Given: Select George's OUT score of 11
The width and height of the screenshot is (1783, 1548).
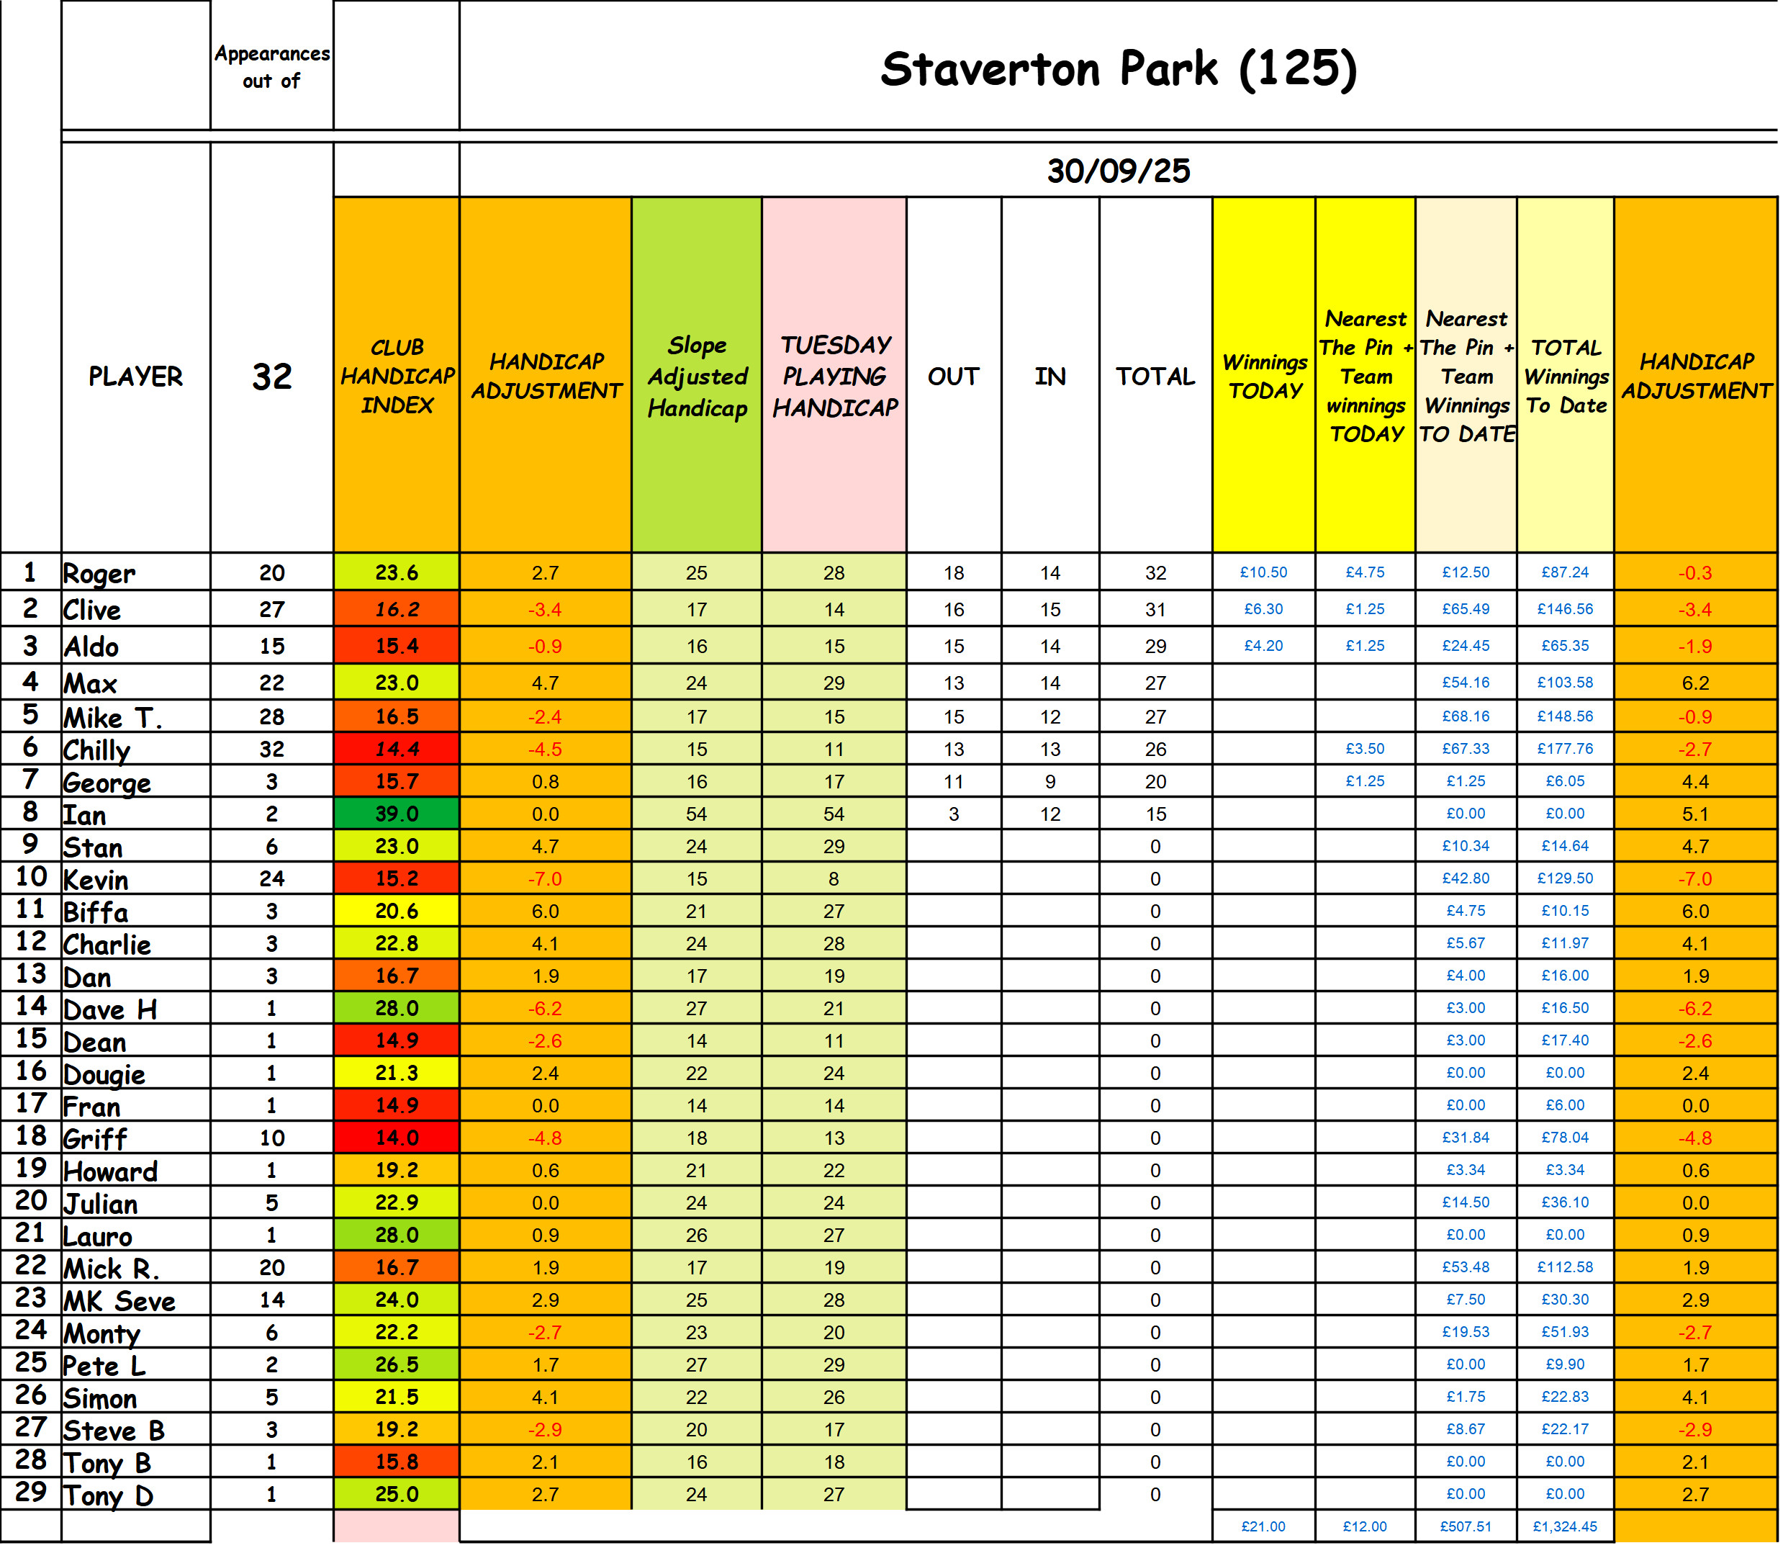Looking at the screenshot, I should [953, 782].
